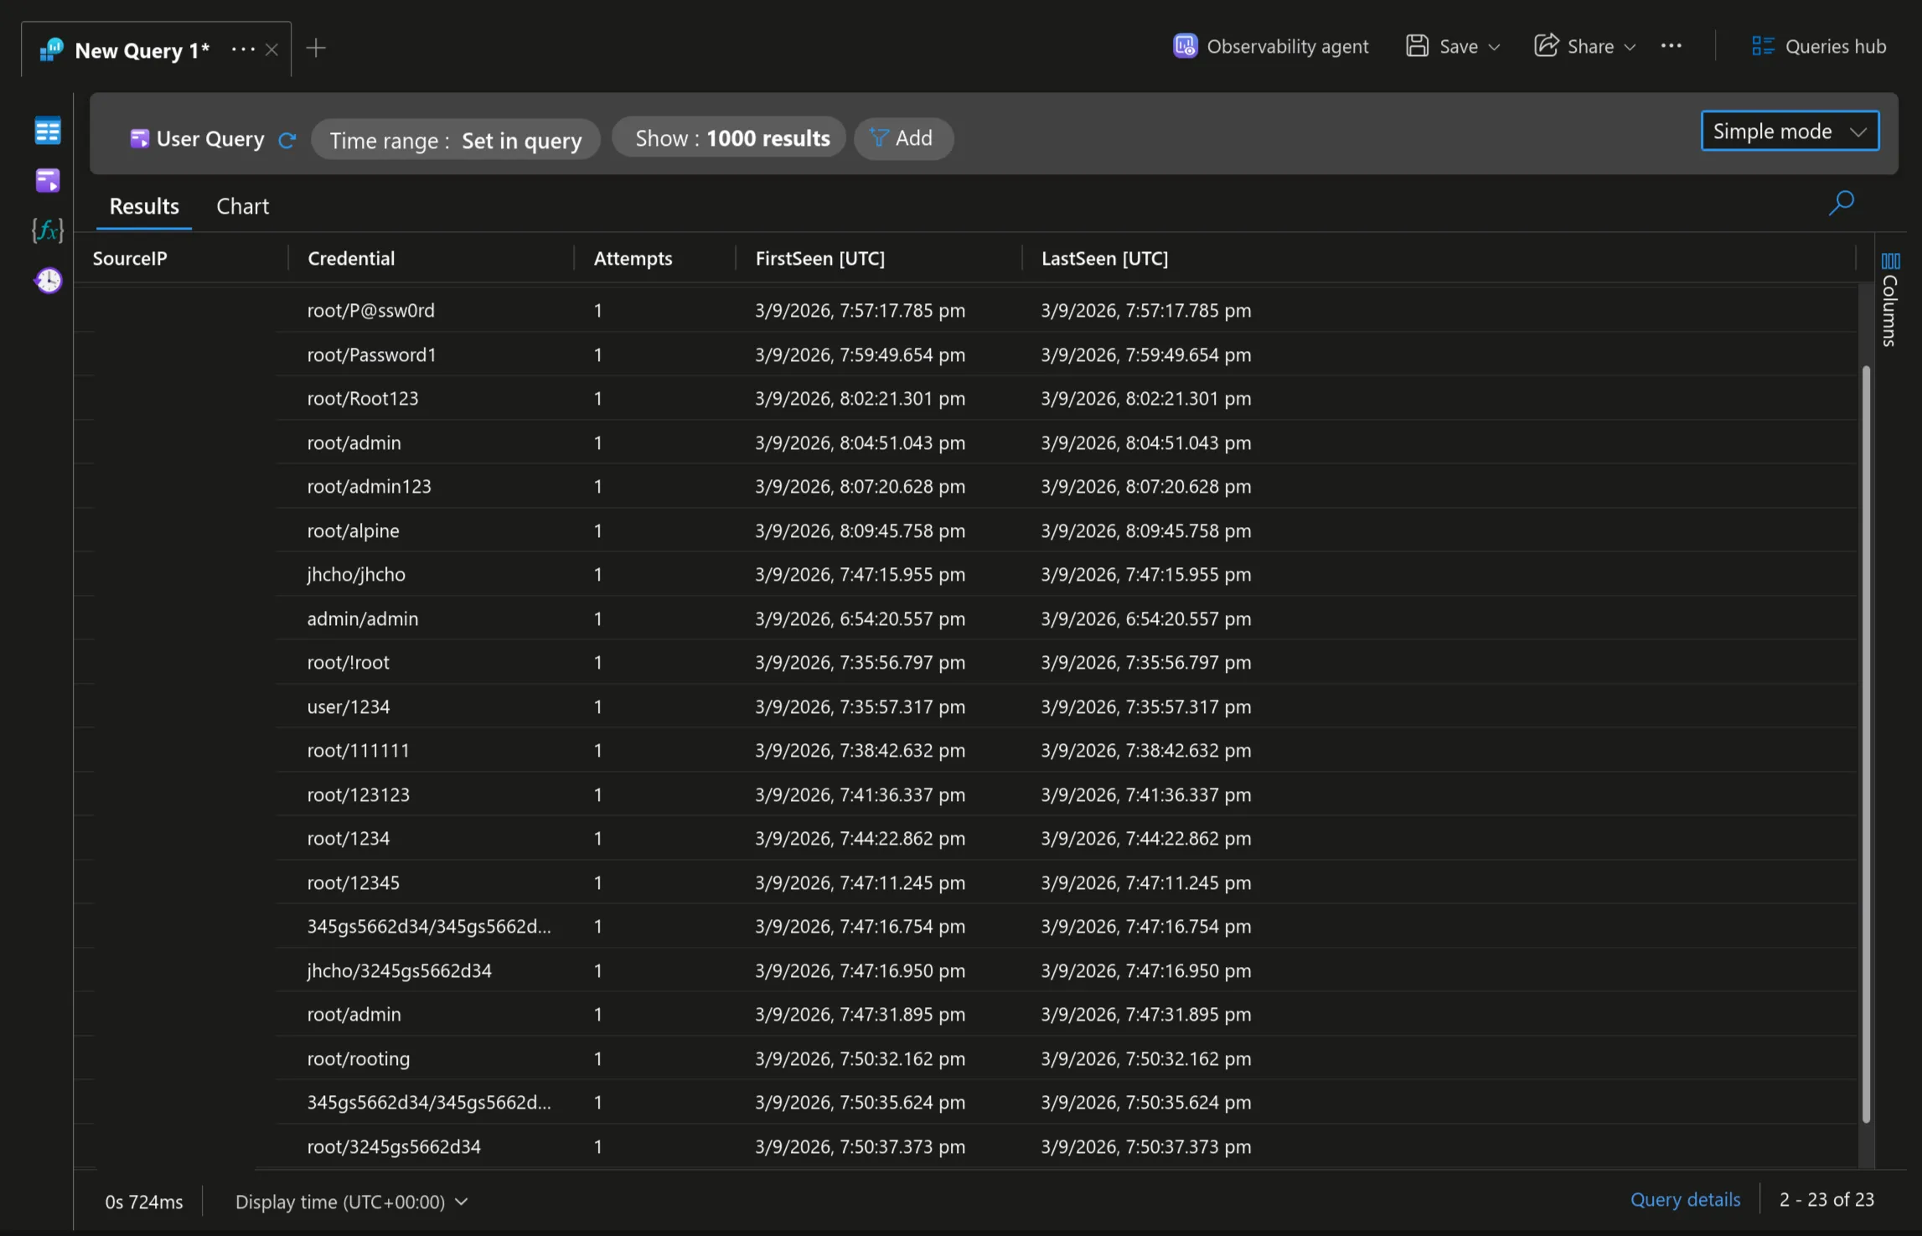Open the Query history clock icon
The width and height of the screenshot is (1922, 1236).
pyautogui.click(x=48, y=280)
